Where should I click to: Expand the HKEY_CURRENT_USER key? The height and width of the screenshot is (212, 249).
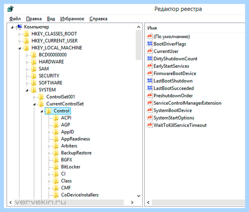(x=20, y=41)
